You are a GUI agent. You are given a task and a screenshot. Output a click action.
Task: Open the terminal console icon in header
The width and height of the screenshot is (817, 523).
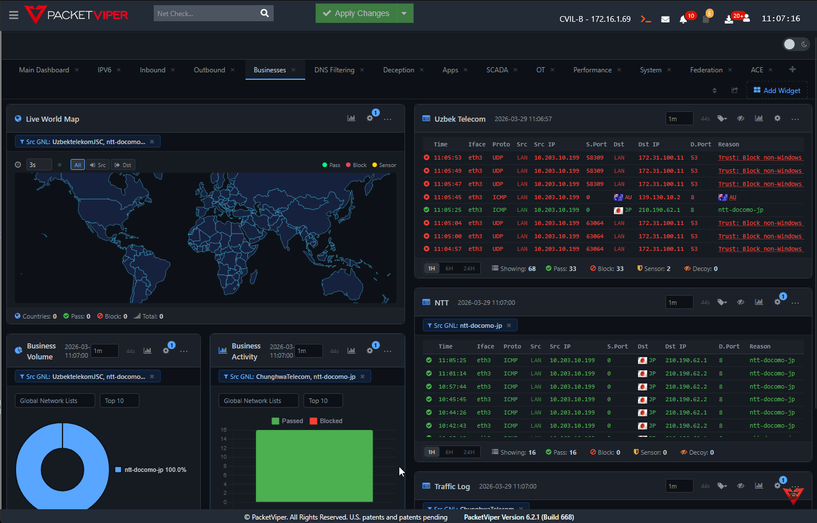[x=646, y=19]
